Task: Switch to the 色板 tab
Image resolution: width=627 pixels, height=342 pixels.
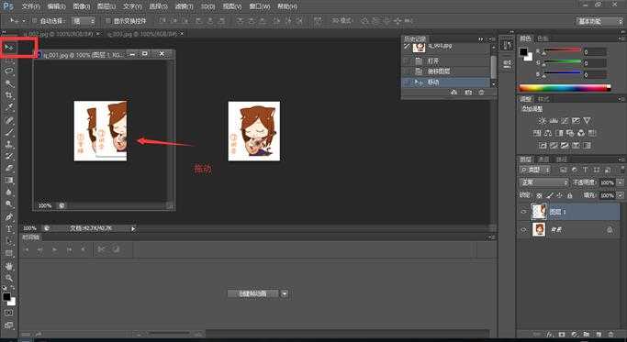Action: coord(543,39)
